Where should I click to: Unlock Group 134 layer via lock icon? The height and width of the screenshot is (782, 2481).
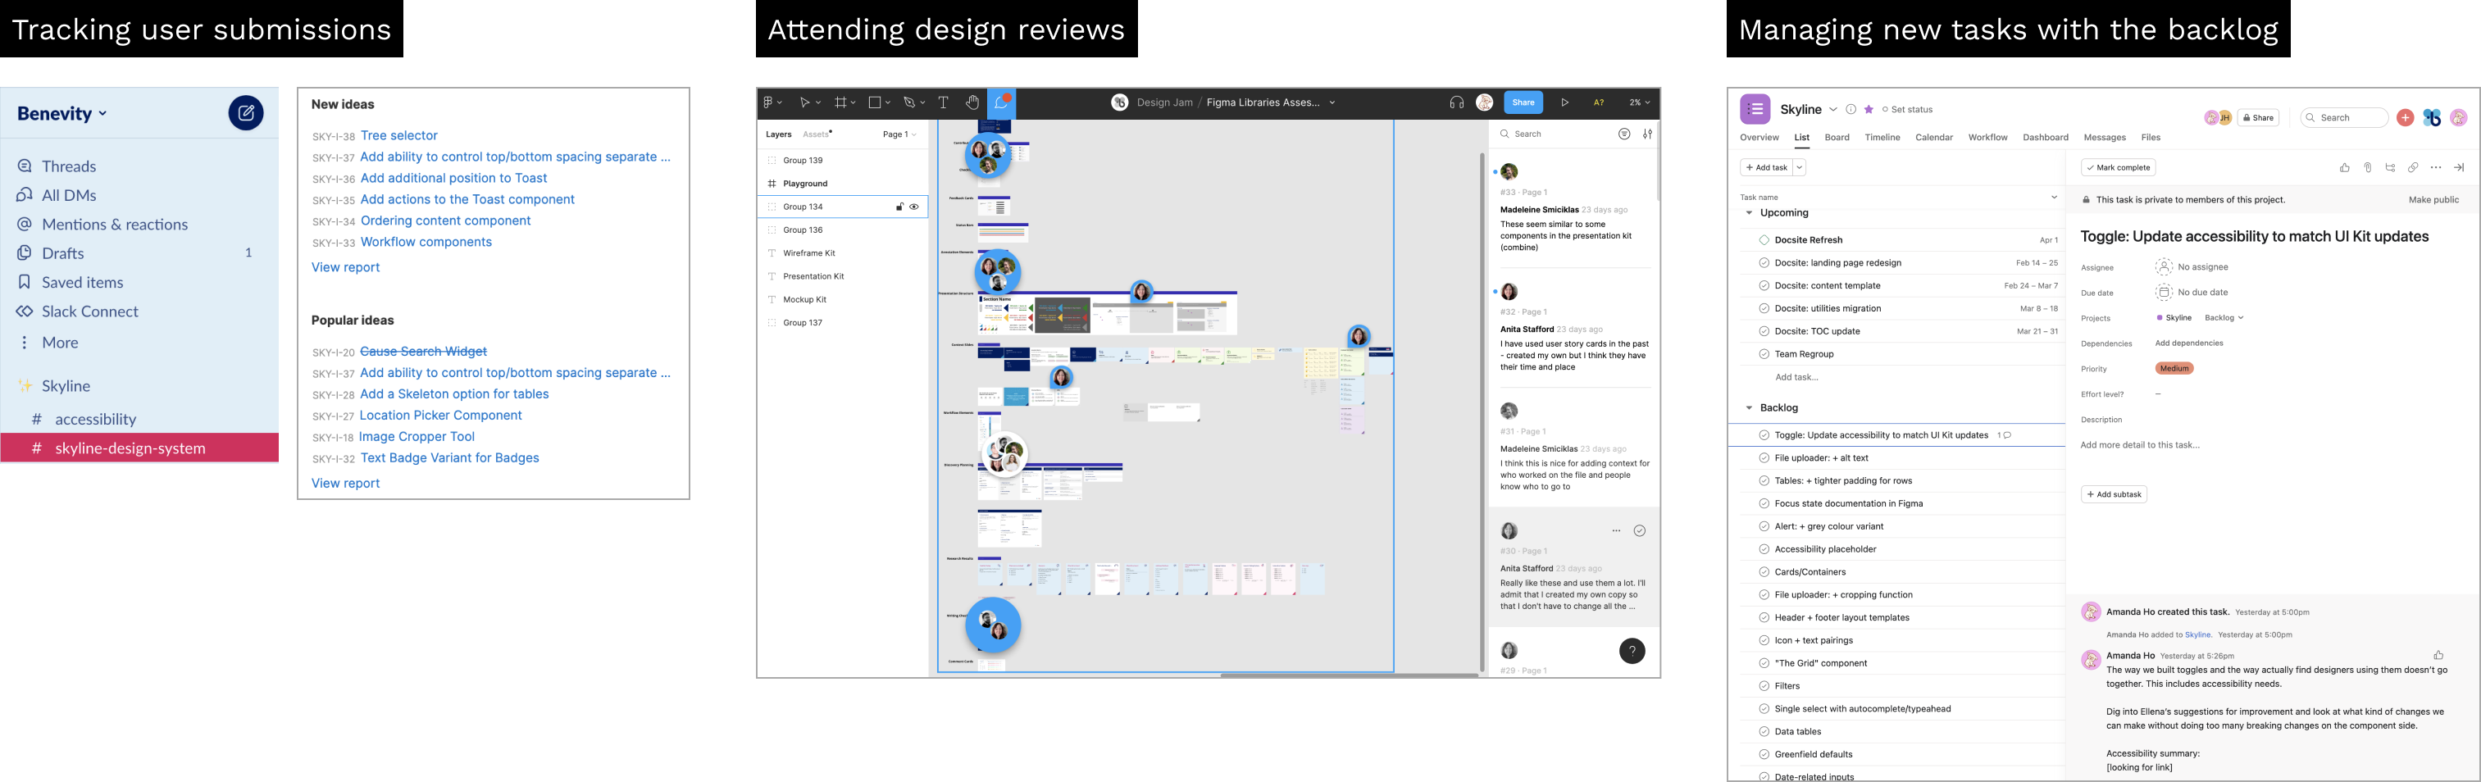pyautogui.click(x=899, y=207)
